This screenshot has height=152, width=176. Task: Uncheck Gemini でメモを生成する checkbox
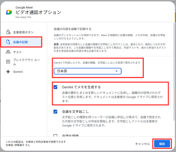[55, 87]
